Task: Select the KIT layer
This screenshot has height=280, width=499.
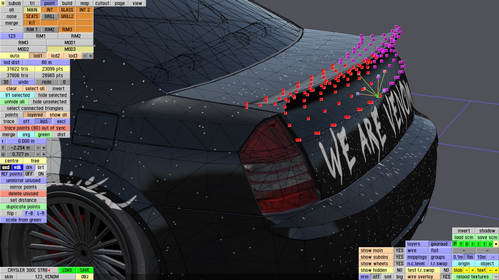Action: tap(32, 23)
